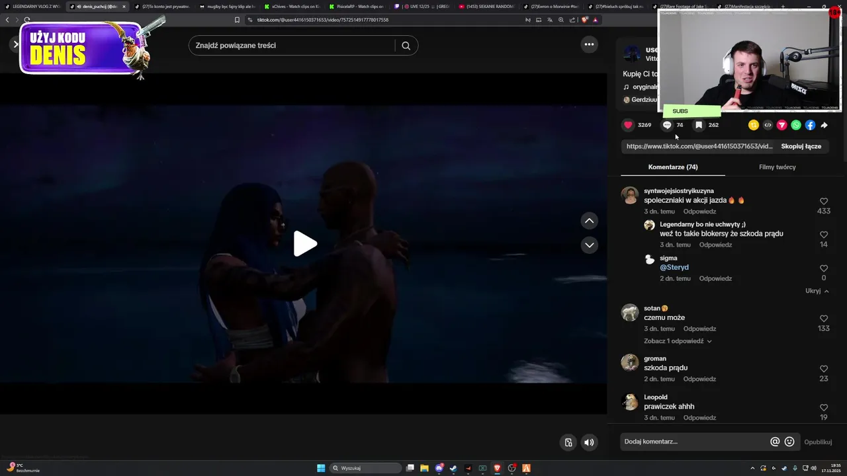Share video to WhatsApp
Screen dimensions: 847x476
tap(796, 125)
